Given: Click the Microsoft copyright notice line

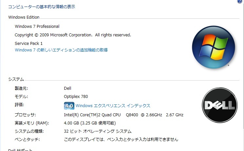Looking at the screenshot, I should click(73, 35).
